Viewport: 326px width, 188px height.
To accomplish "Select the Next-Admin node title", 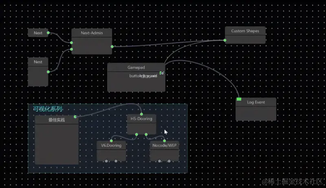I will (x=92, y=33).
